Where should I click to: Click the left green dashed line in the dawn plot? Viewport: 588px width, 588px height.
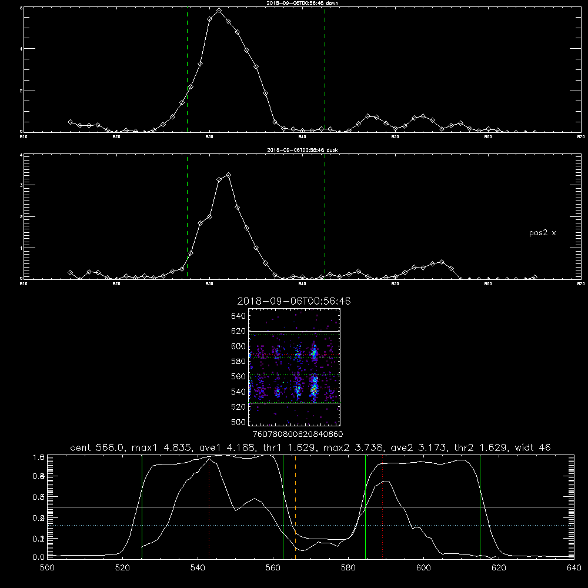click(187, 69)
